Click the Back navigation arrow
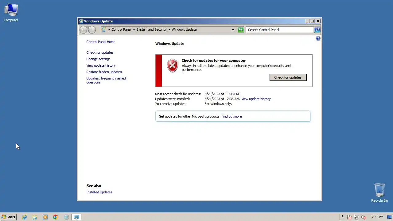Screen dimensions: 393x221 (x=83, y=30)
